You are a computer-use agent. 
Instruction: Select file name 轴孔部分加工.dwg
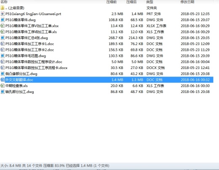(x=20, y=92)
